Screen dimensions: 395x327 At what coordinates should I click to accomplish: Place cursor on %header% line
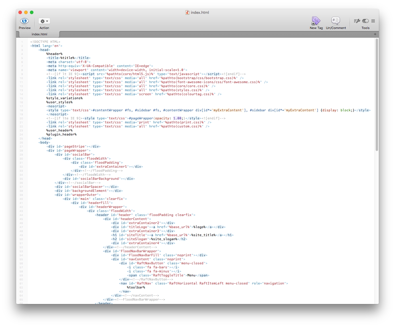tap(54, 54)
